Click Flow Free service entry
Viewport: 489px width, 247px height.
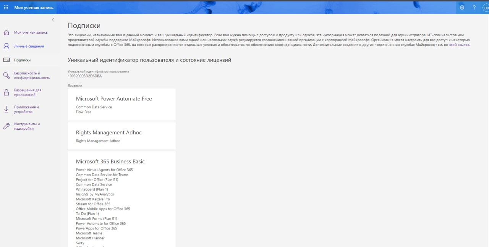click(84, 112)
